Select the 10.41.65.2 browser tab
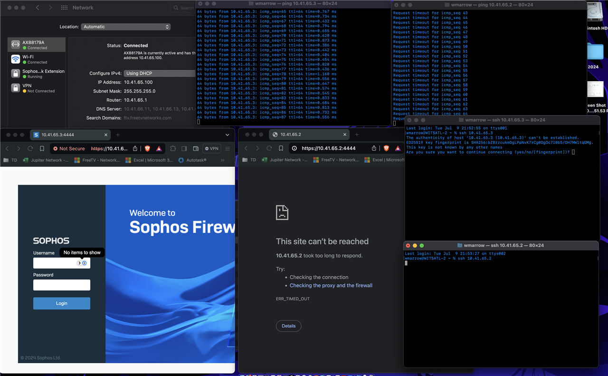Screen dimensions: 608x376 tap(310, 135)
